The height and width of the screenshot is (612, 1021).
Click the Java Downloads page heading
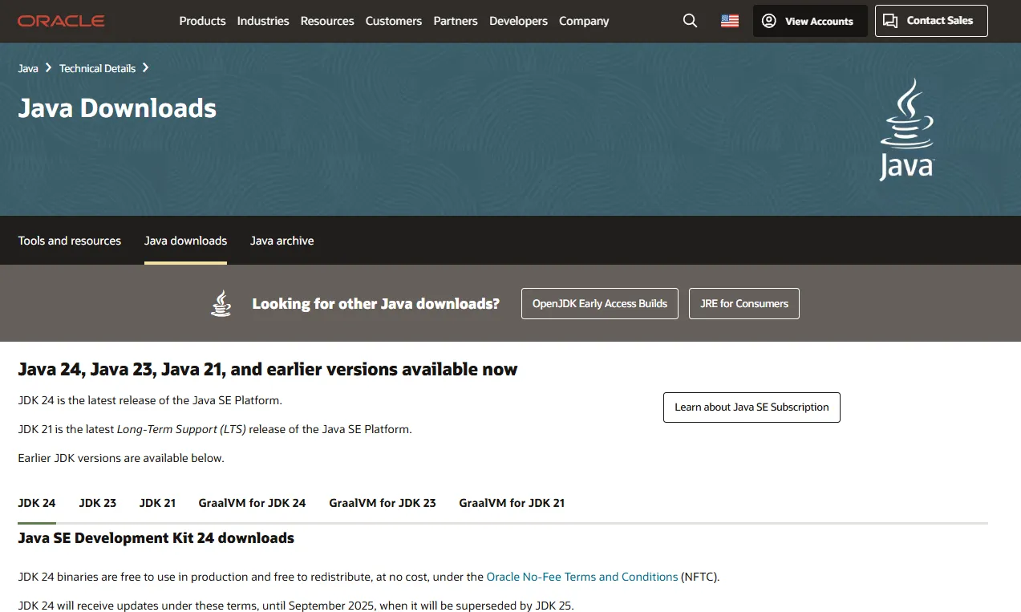[117, 108]
